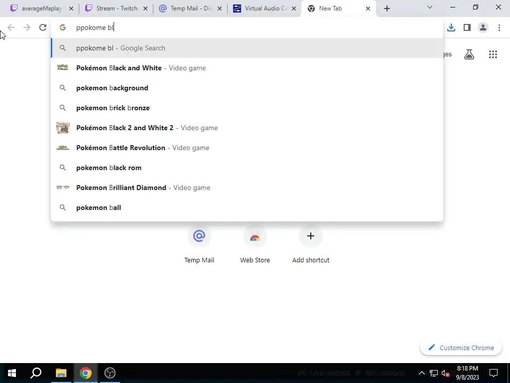The width and height of the screenshot is (510, 383).
Task: Expand the tab search chevron
Action: pos(430,7)
